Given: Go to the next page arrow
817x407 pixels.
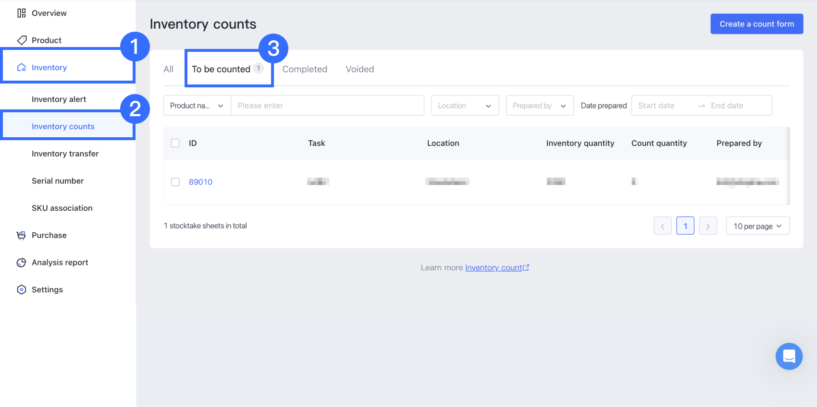Looking at the screenshot, I should (x=708, y=226).
